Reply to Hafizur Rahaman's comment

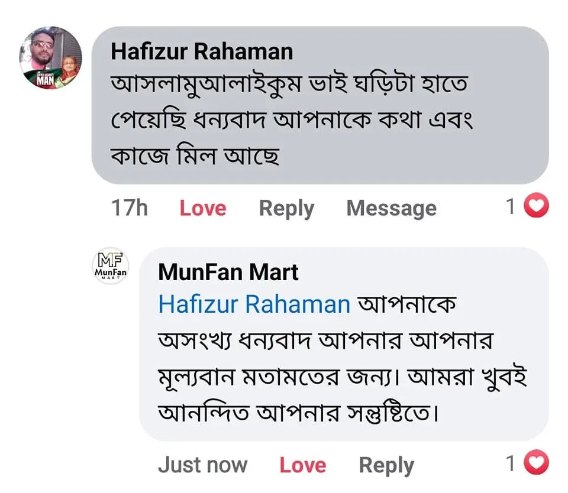point(286,208)
